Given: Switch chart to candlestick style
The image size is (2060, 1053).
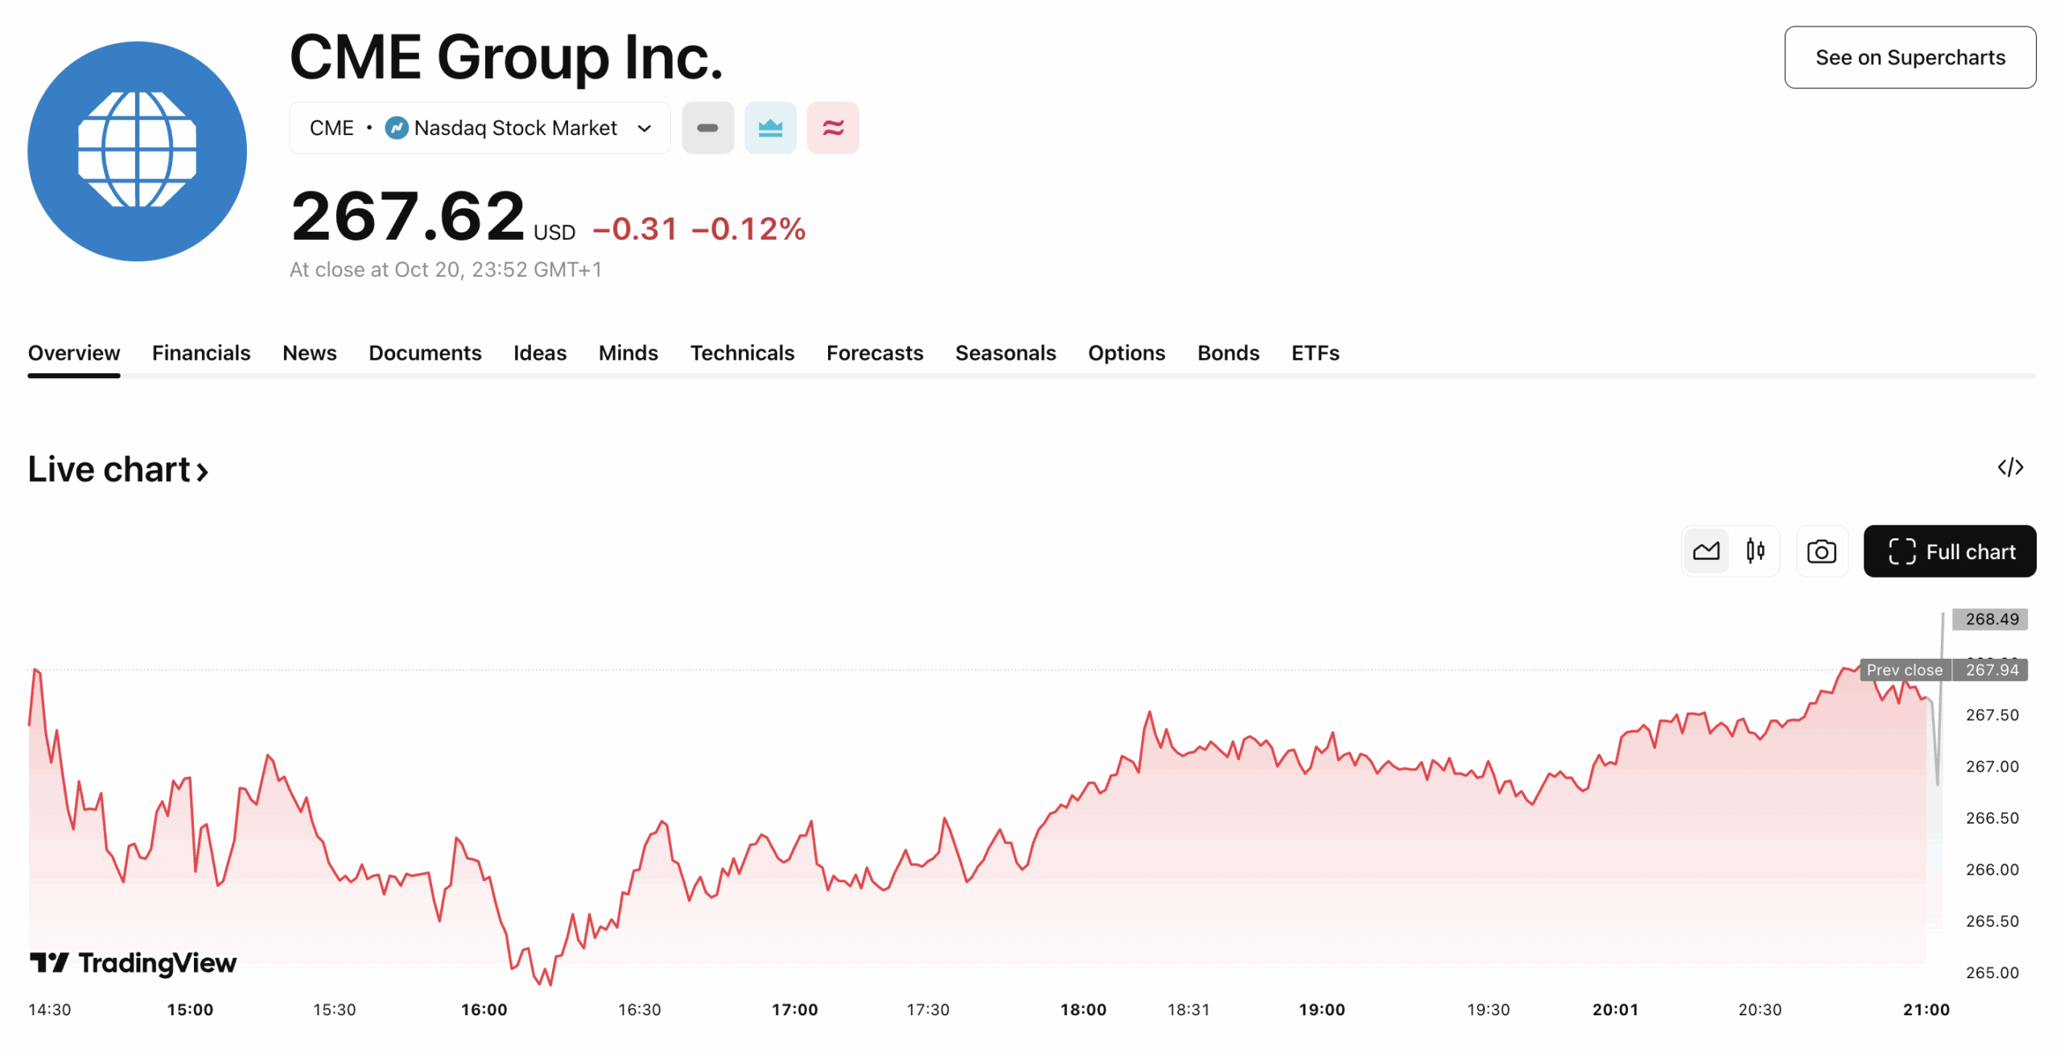Looking at the screenshot, I should pos(1755,552).
